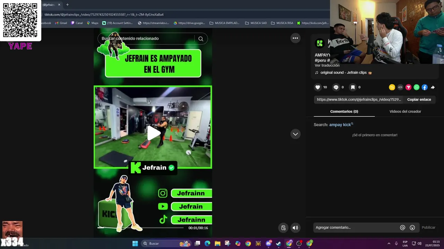The image size is (444, 249).
Task: Open File Explorer from taskbar
Action: coord(217,243)
